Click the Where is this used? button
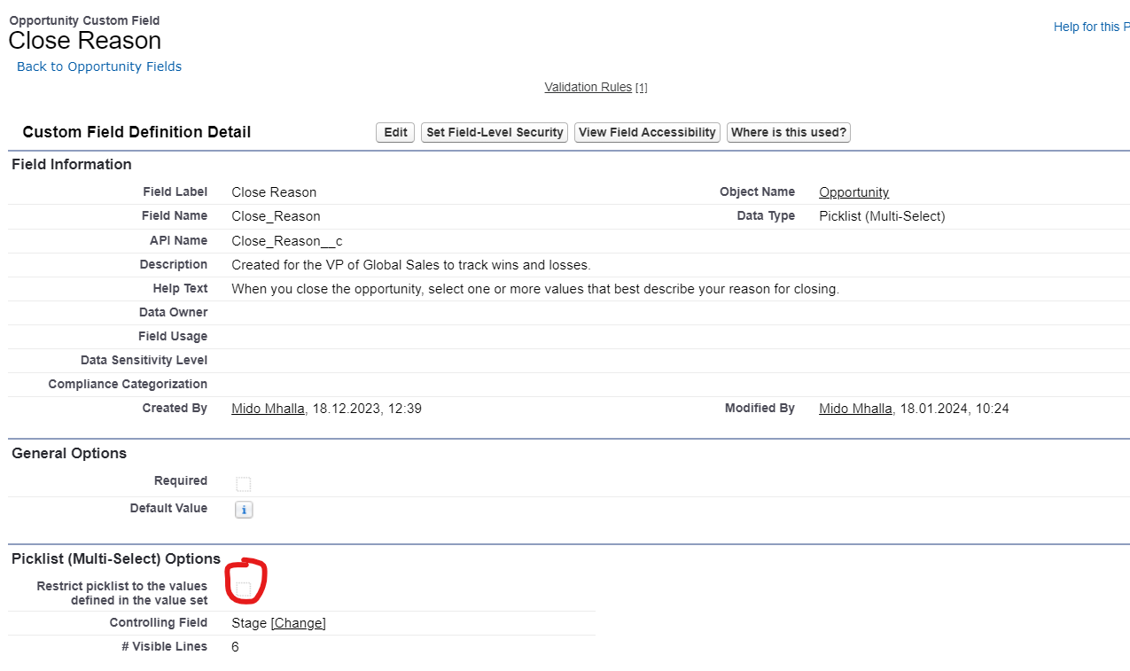Image resolution: width=1130 pixels, height=671 pixels. point(789,132)
